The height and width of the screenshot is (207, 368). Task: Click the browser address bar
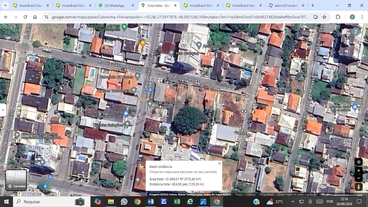(x=180, y=17)
